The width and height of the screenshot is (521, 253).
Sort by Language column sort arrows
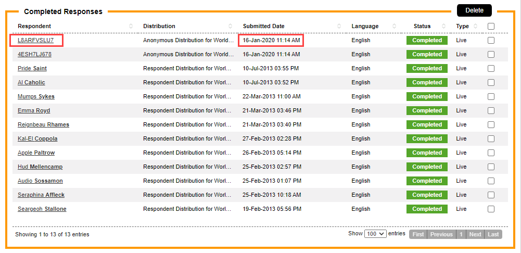pos(394,27)
